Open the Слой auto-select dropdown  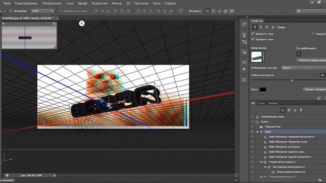click(42, 11)
